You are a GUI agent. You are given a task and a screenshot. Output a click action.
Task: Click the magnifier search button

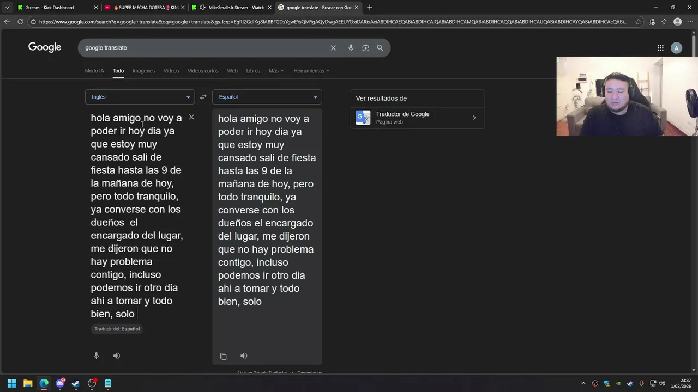pos(380,48)
